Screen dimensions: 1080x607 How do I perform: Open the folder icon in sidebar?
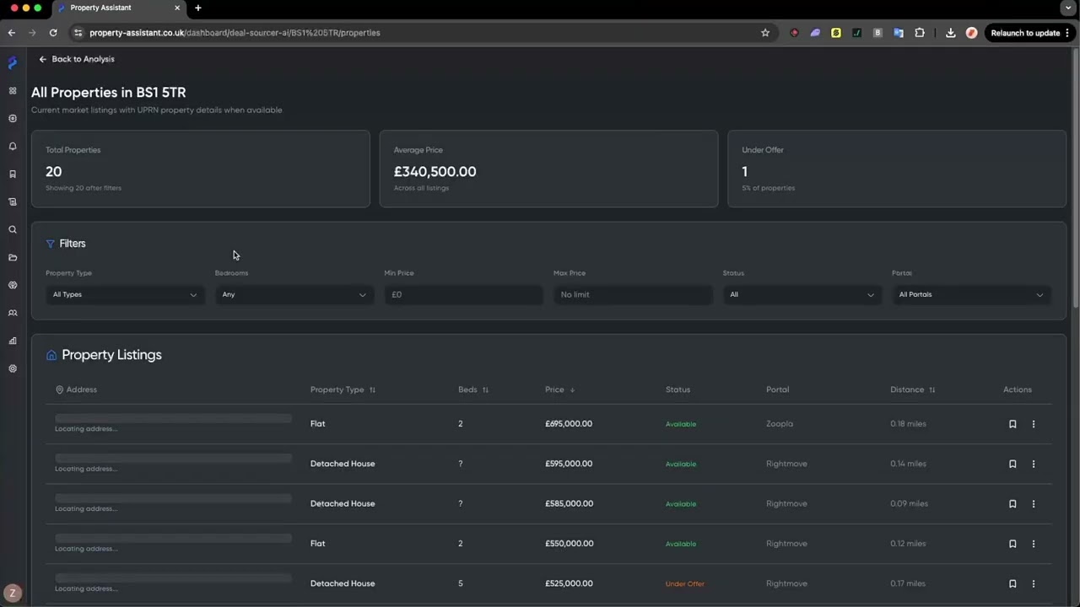tap(13, 257)
